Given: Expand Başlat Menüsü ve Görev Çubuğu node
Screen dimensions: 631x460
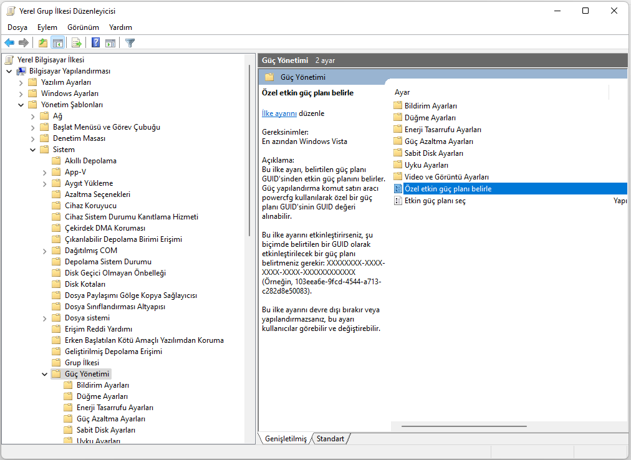Looking at the screenshot, I should coord(33,128).
